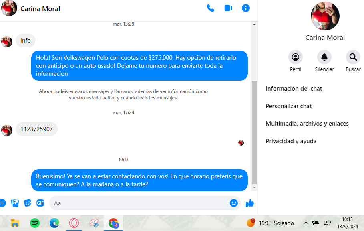
Task: Send a thumbs-up like
Action: tap(250, 203)
